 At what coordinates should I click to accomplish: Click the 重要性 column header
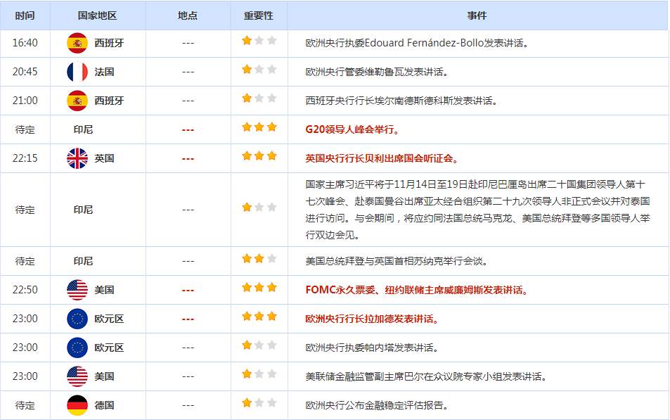[x=259, y=15]
